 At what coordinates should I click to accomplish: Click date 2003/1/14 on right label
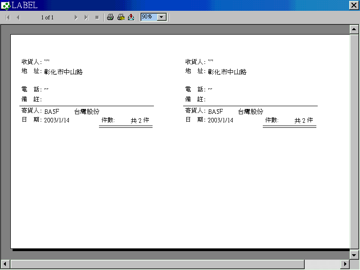coord(220,120)
